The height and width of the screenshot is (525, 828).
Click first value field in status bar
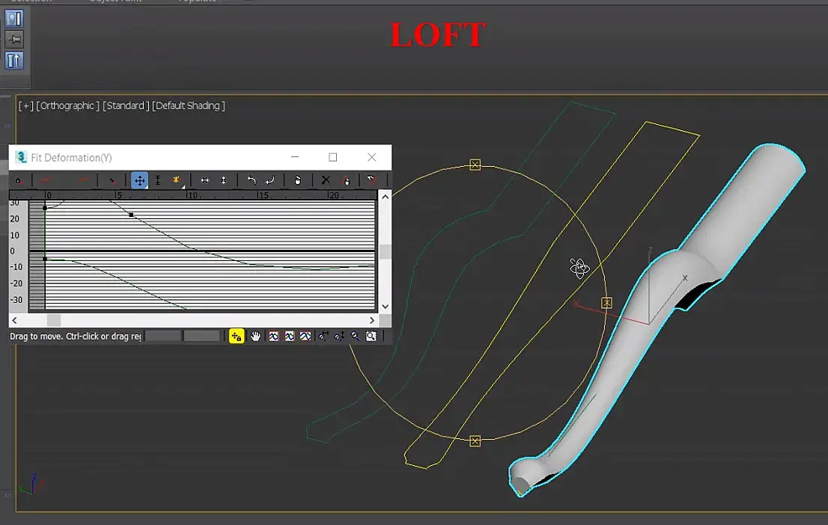(x=162, y=336)
